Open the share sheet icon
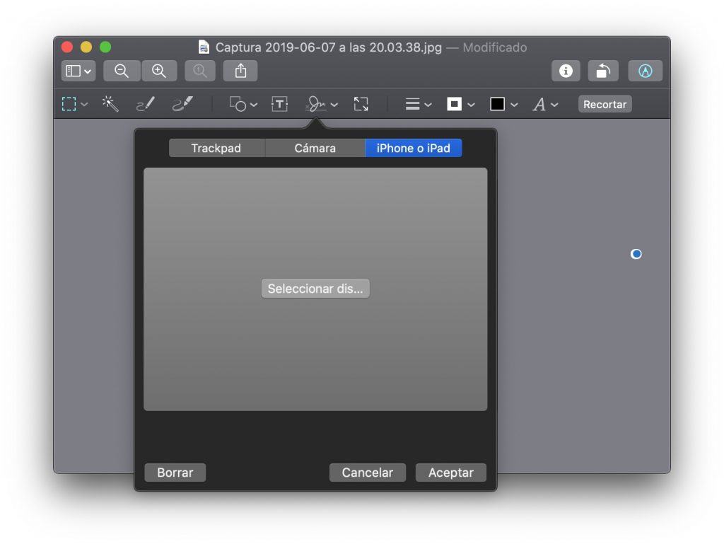724x544 pixels. [240, 70]
